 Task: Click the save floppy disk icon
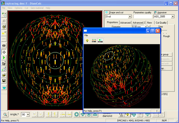pos(4,81)
